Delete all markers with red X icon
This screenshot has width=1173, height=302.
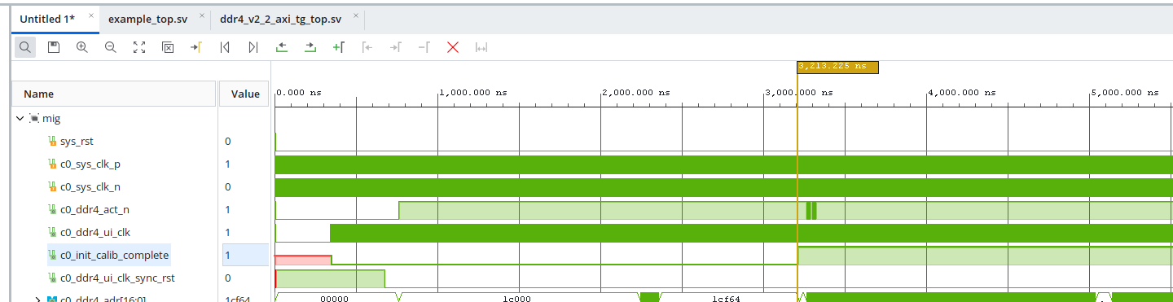[453, 47]
